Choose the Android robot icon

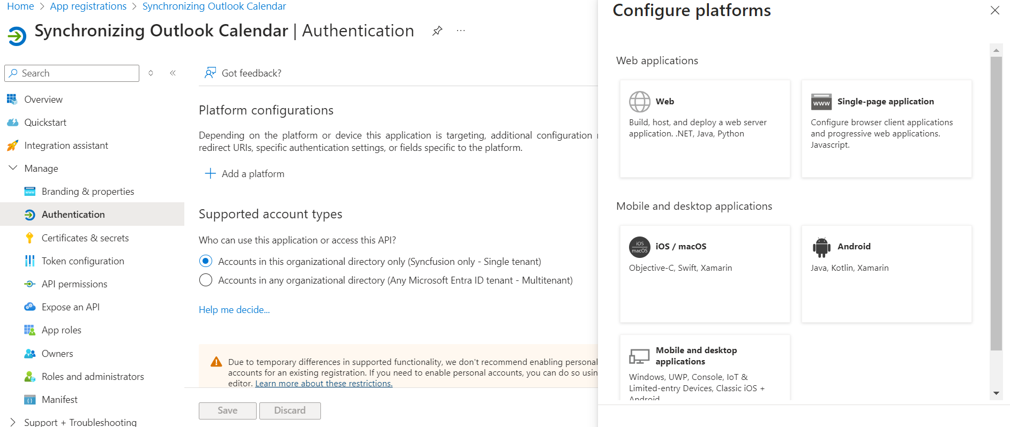(x=821, y=247)
